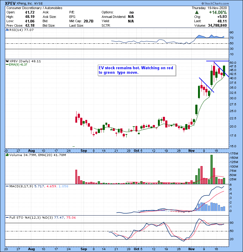Click the Bid Size label

pyautogui.click(x=49, y=26)
